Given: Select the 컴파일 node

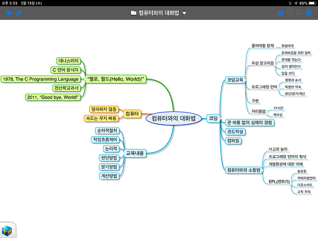Looking at the screenshot, I should pos(233,141).
